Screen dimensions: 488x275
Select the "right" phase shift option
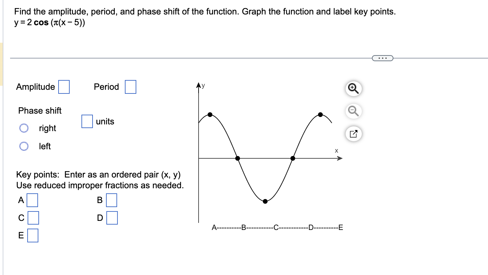[24, 128]
